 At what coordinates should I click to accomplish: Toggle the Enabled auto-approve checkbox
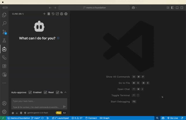(30, 92)
